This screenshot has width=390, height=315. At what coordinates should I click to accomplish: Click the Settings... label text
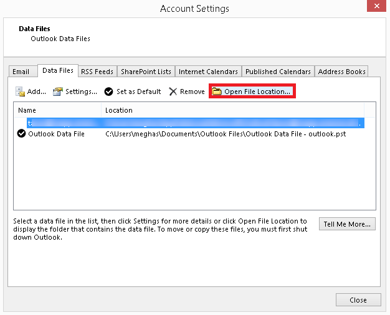(x=81, y=92)
